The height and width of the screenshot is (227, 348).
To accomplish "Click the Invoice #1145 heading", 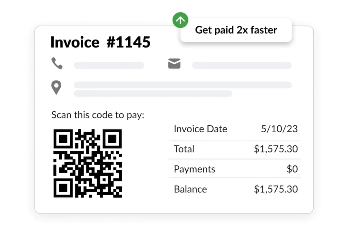I will [100, 42].
